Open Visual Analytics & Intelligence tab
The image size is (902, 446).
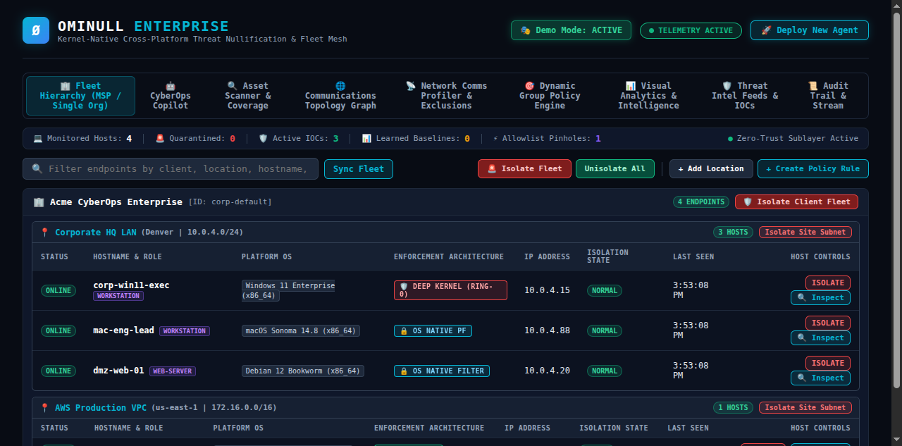(x=648, y=96)
